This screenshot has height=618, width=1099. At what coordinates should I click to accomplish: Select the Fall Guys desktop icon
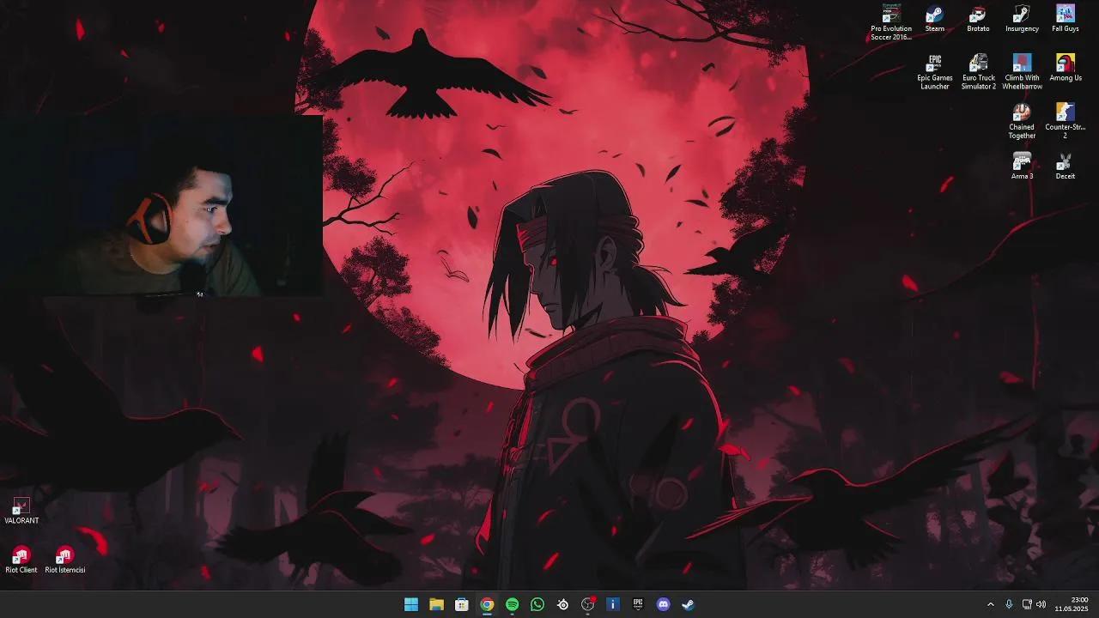point(1065,19)
